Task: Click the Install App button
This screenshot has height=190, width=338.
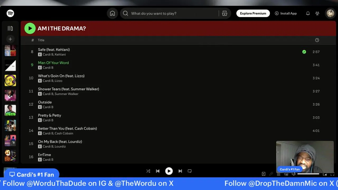Action: point(286,13)
